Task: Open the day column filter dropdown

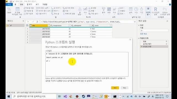Action: [x=49, y=26]
